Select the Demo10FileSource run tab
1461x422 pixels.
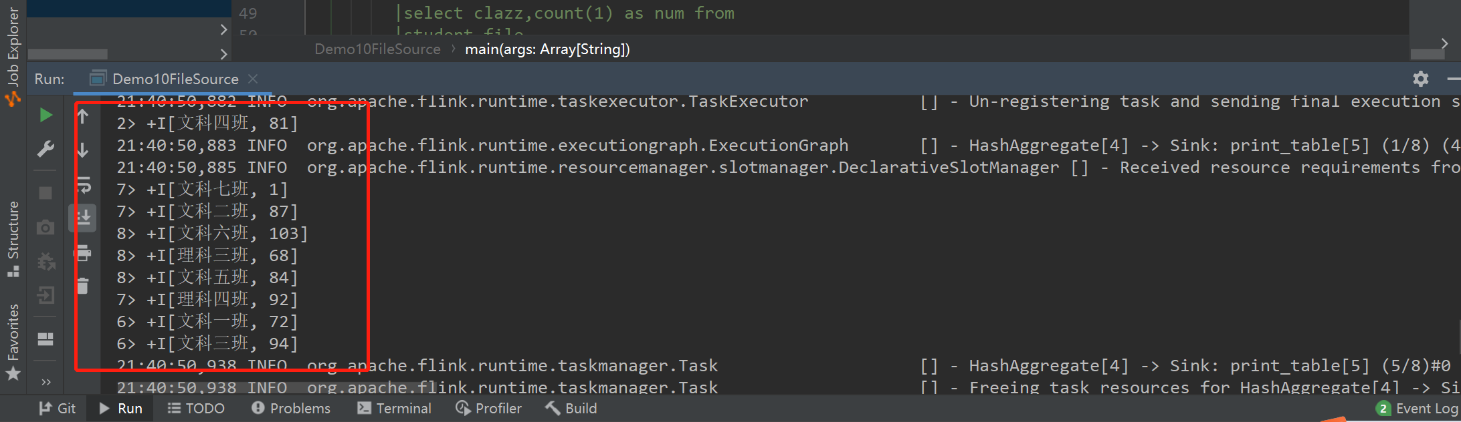pyautogui.click(x=175, y=79)
